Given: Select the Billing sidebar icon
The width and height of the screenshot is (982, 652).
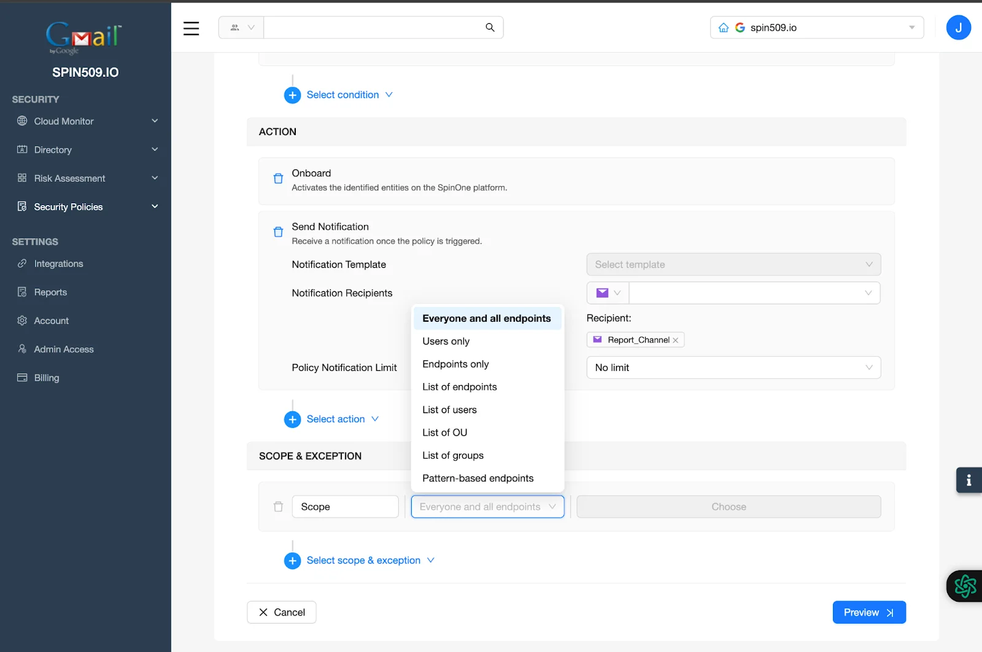Looking at the screenshot, I should [21, 378].
